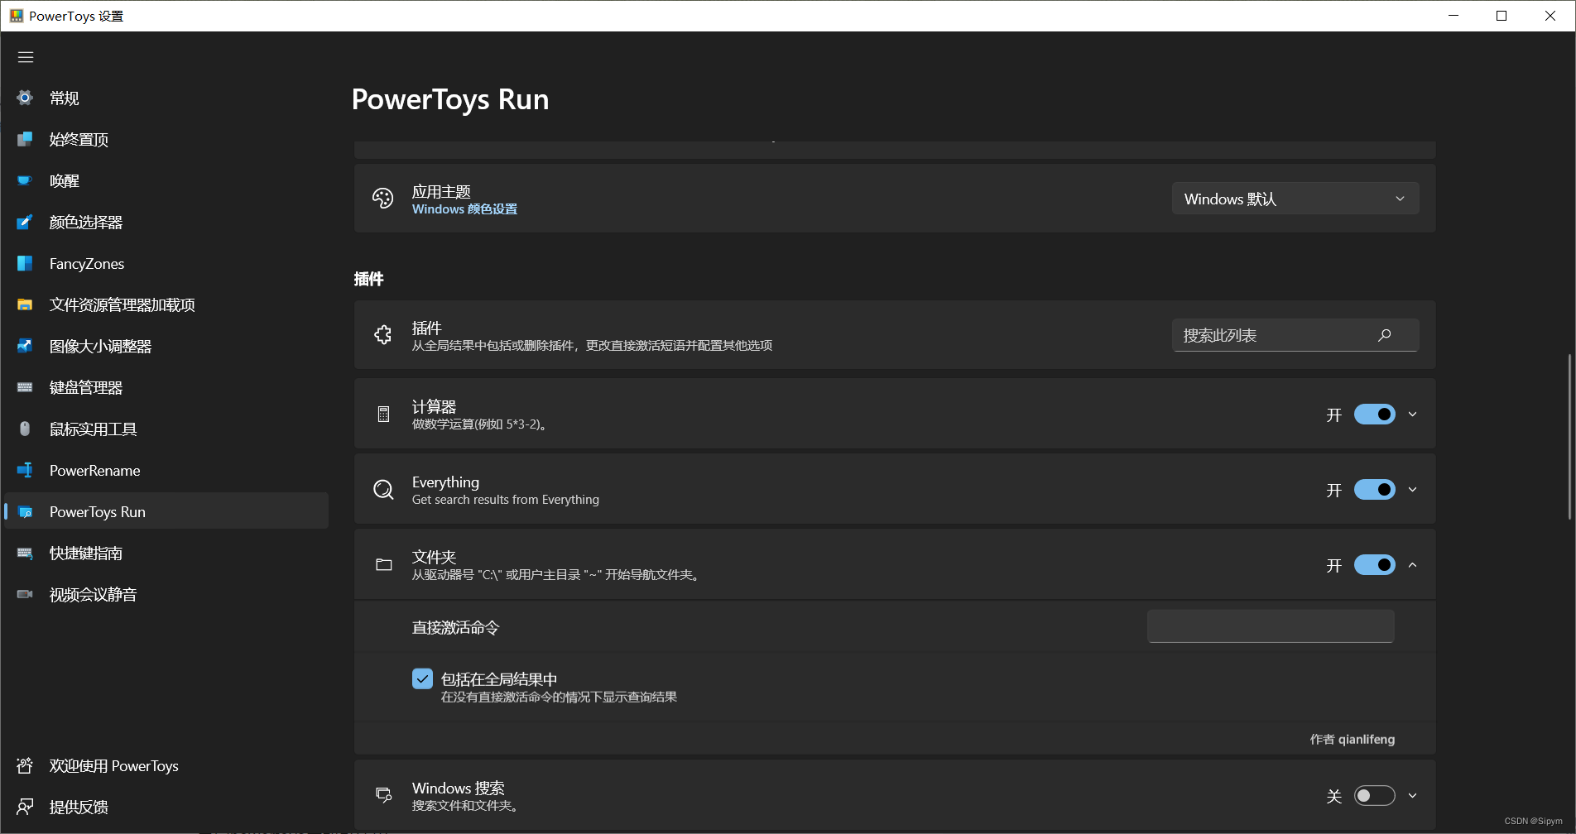Collapse the 文件夹 plugin settings chevron
Screen dimensions: 1576x834
pyautogui.click(x=1413, y=565)
